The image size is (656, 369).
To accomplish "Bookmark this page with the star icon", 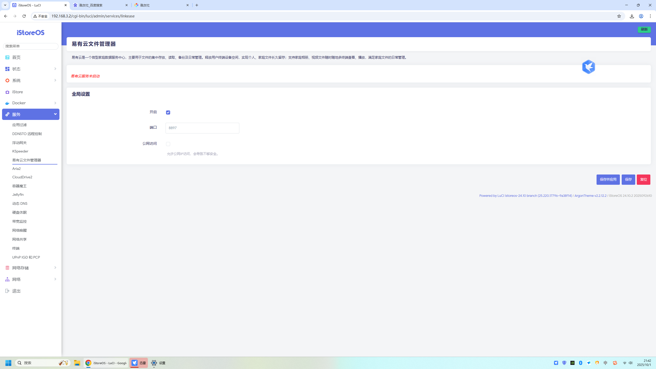I will [619, 16].
